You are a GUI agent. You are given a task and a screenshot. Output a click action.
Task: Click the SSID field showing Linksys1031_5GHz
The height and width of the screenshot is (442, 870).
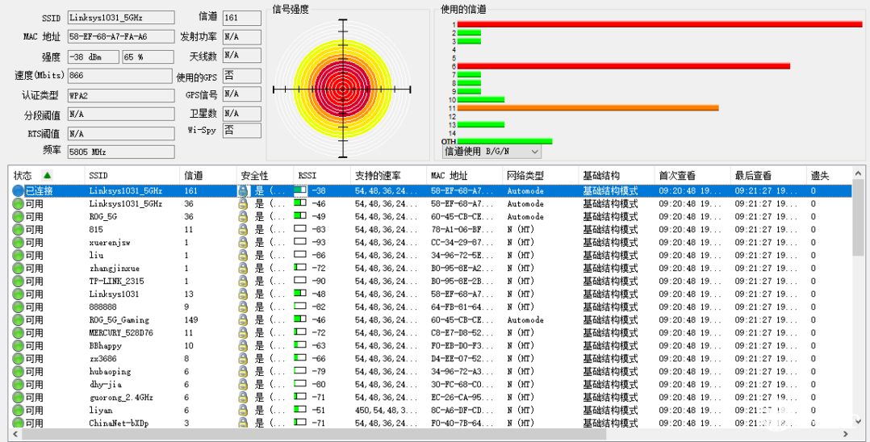pyautogui.click(x=121, y=17)
